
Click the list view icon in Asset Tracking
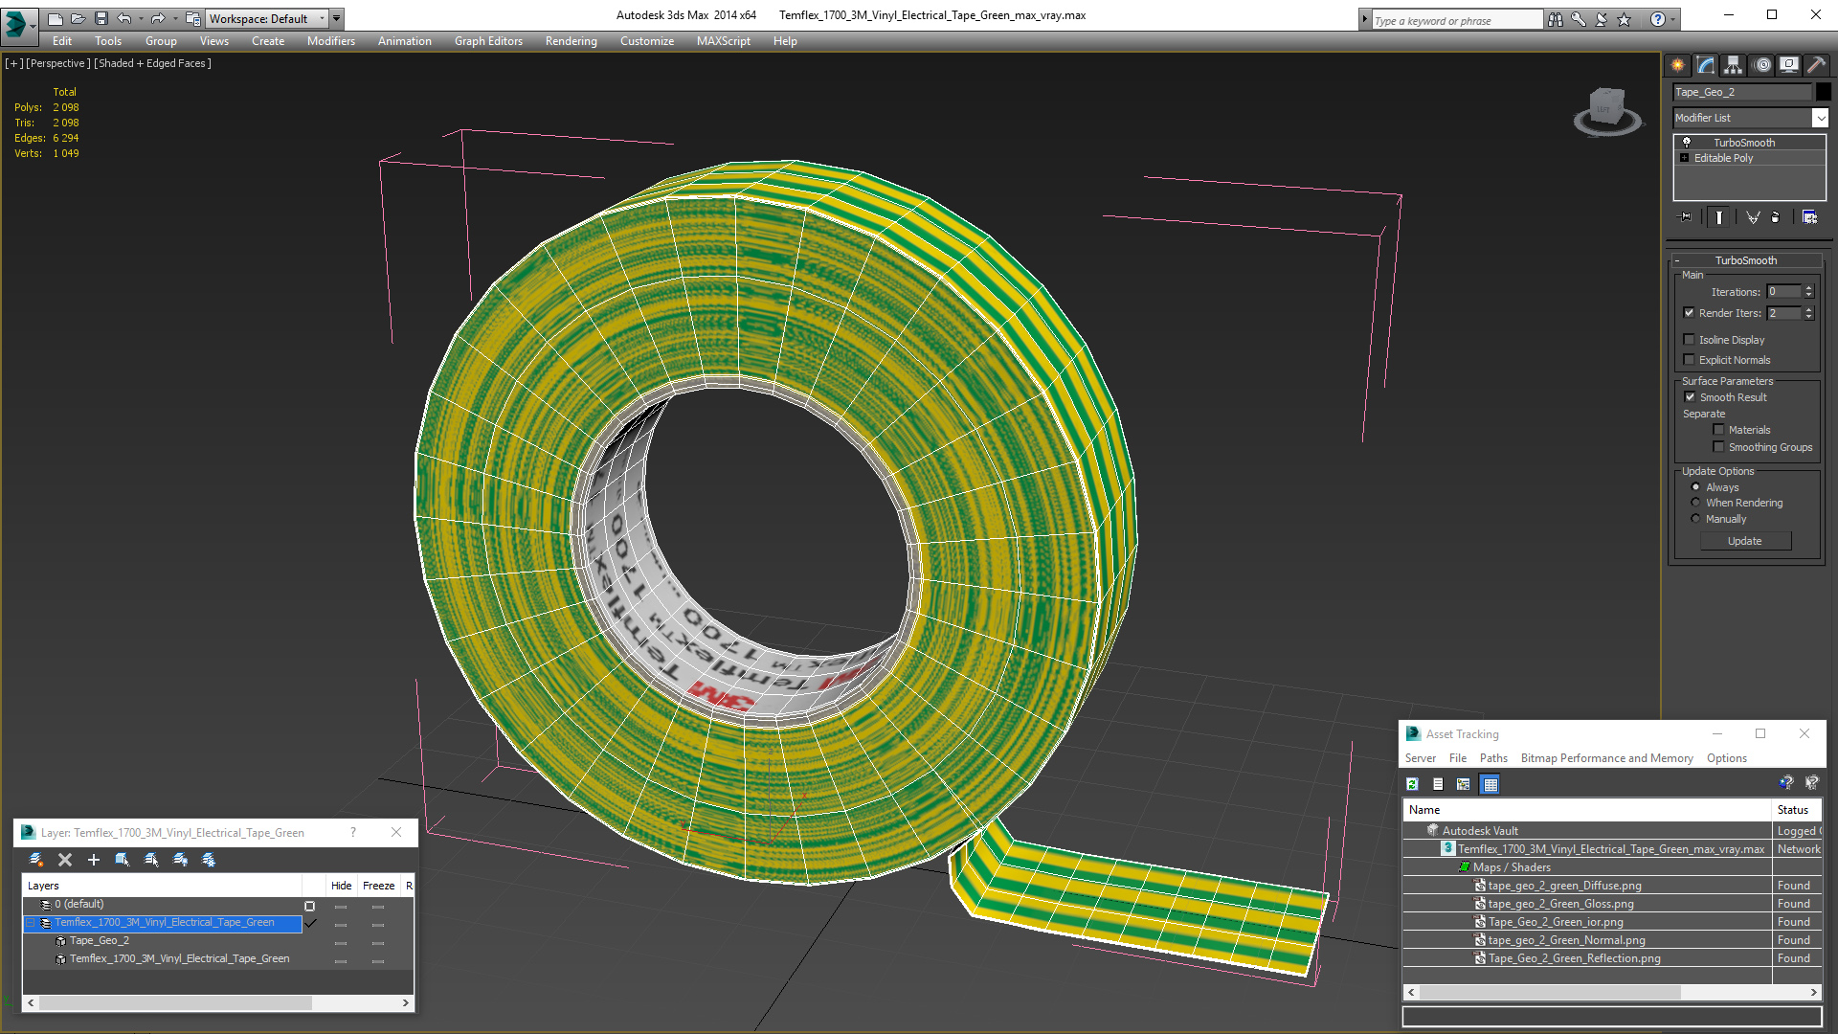1438,784
